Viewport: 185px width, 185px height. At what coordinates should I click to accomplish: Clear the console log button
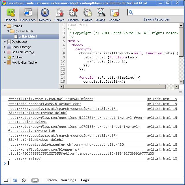click(x=24, y=180)
